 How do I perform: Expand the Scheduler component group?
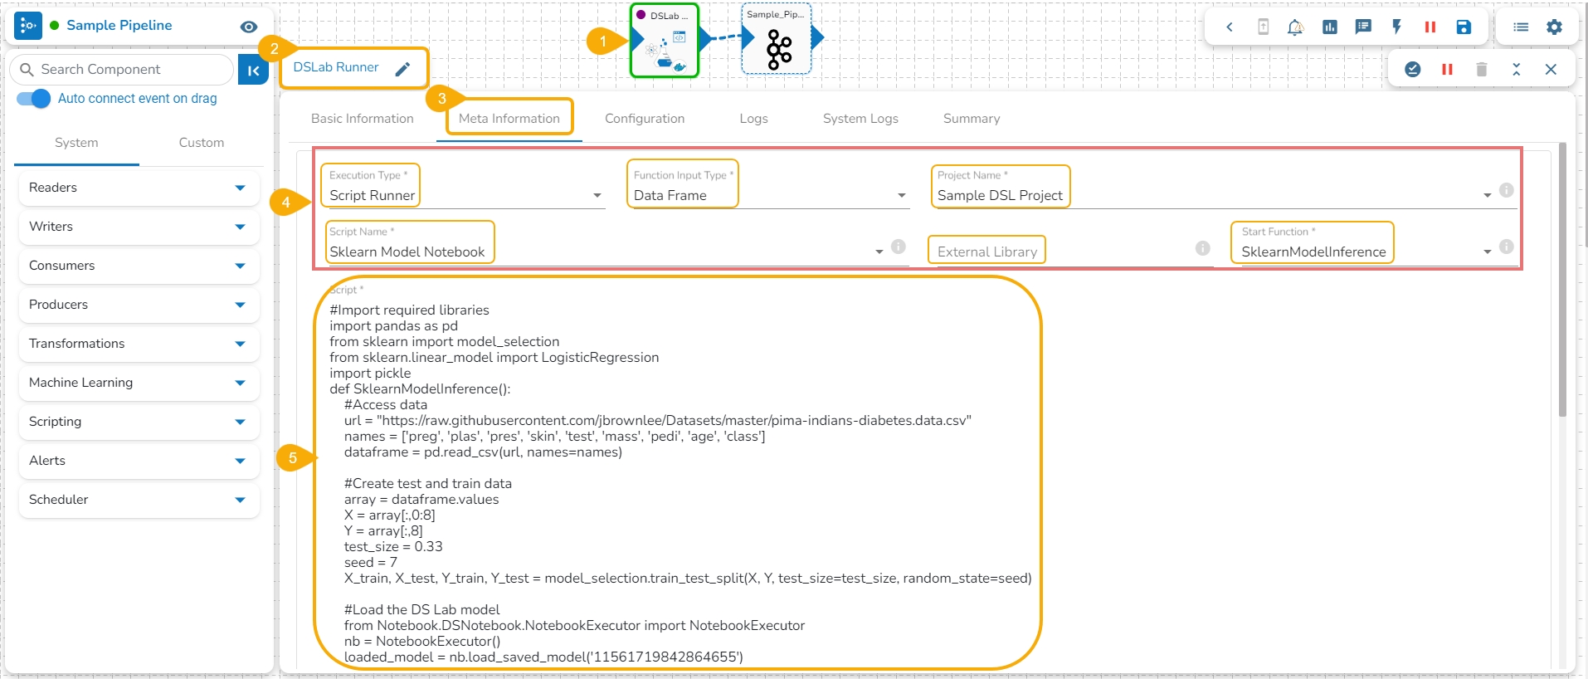pyautogui.click(x=139, y=500)
